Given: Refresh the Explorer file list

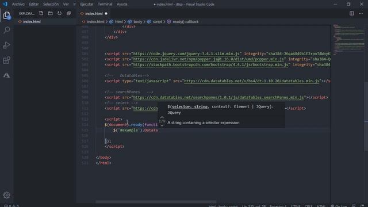Looking at the screenshot, I should coord(59,13).
